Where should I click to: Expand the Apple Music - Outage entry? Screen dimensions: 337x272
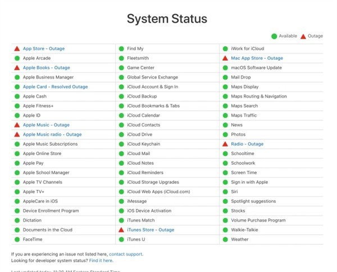point(46,125)
